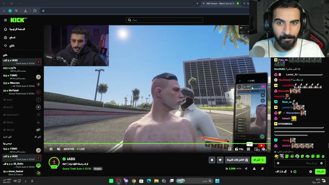329x185 pixels.
Task: Open channel points 2.8K balance
Action: pos(281,172)
